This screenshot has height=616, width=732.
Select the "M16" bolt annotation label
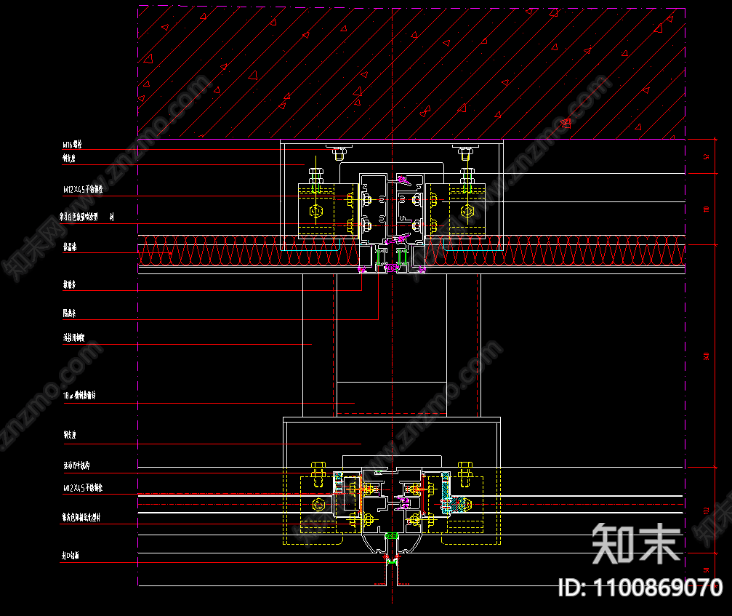(x=73, y=145)
